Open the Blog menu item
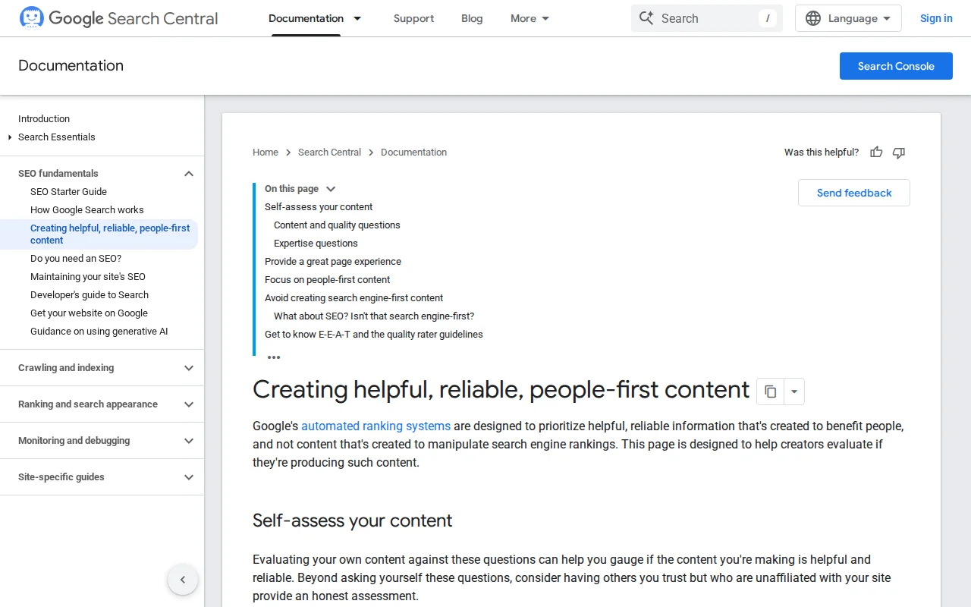The width and height of the screenshot is (971, 607). 472,17
